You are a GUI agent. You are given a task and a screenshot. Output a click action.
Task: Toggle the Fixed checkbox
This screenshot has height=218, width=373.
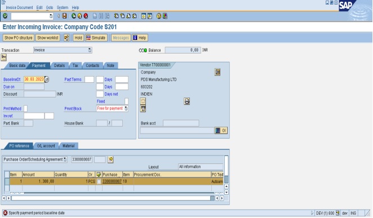pyautogui.click(x=127, y=101)
